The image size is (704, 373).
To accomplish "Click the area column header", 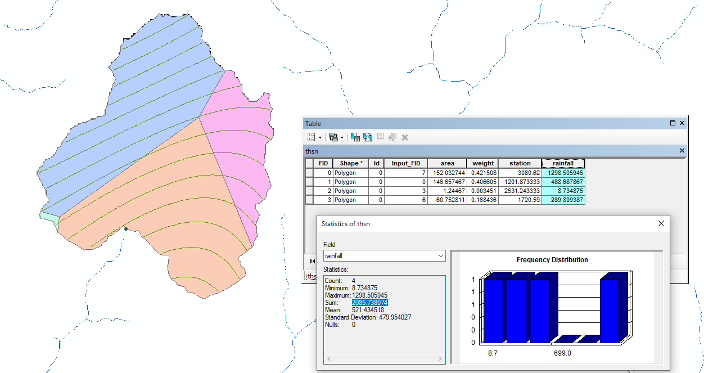I will click(x=448, y=163).
